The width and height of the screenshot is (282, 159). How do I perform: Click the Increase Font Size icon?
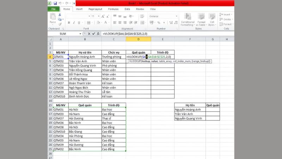coord(103,16)
